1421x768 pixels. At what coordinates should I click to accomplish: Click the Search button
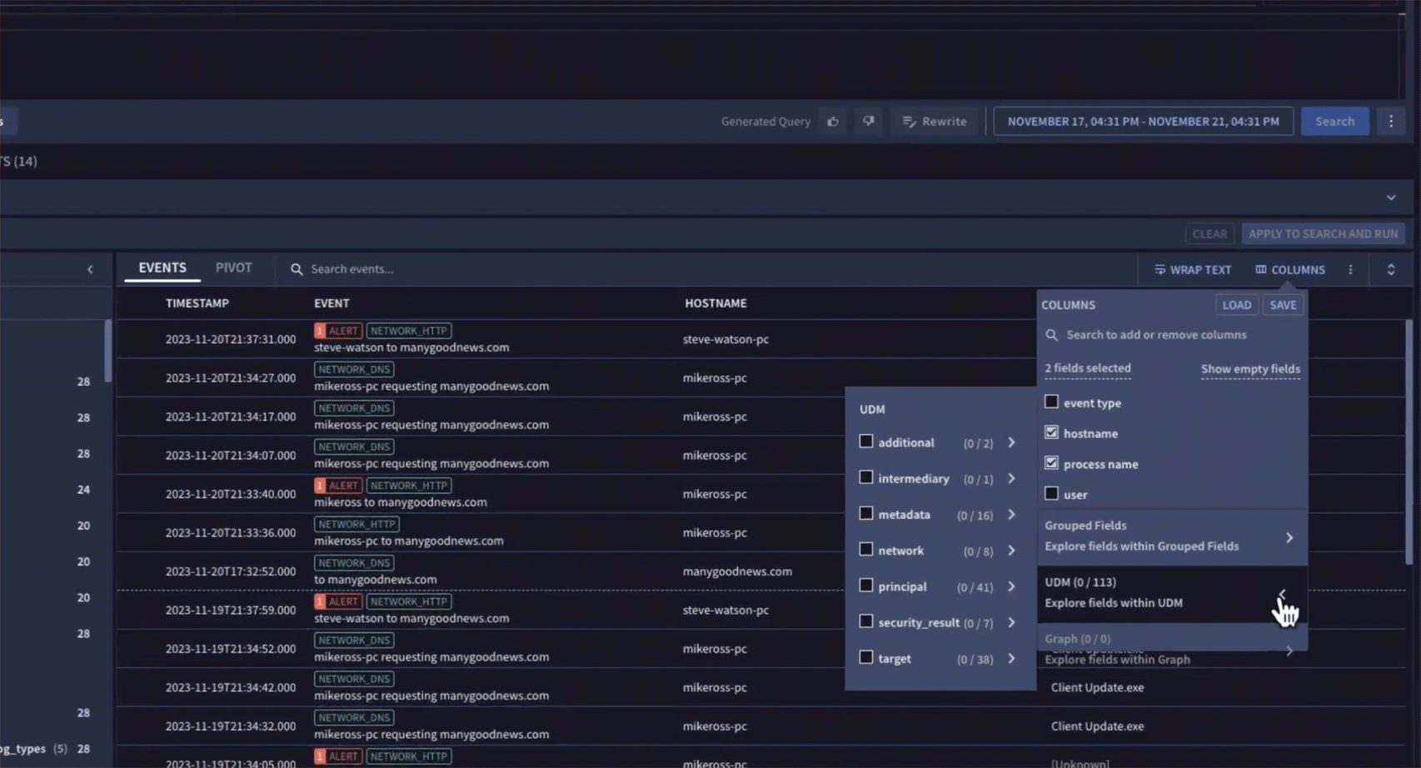(1334, 122)
